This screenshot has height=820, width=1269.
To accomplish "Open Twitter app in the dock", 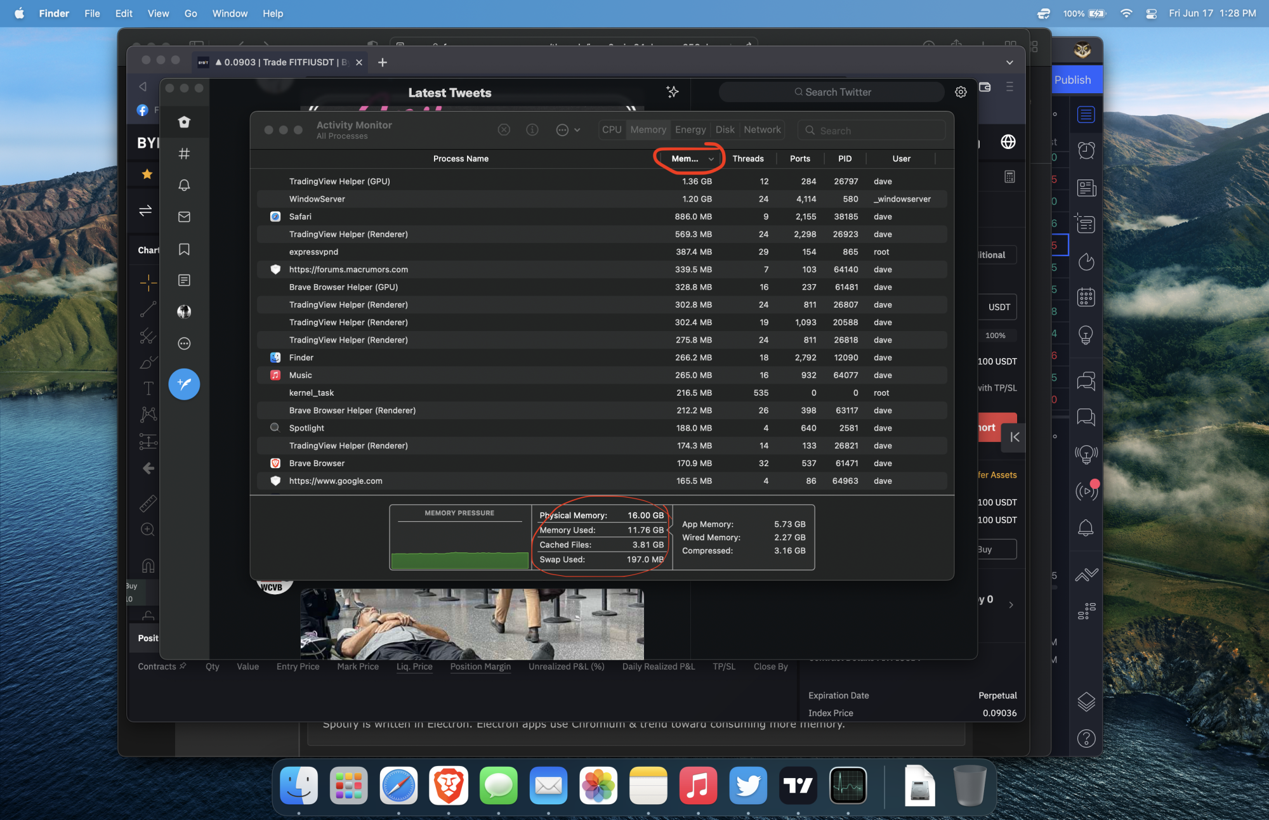I will 748,786.
